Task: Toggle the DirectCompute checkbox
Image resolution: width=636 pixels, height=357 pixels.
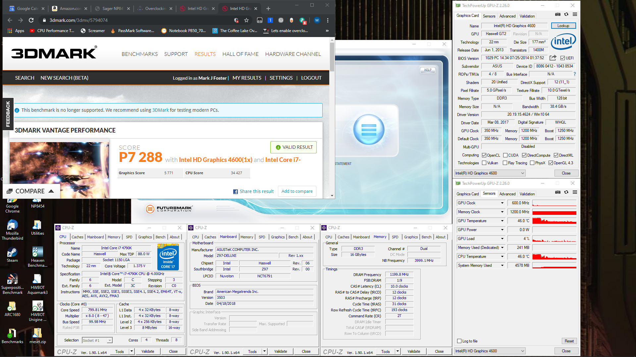Action: point(524,155)
